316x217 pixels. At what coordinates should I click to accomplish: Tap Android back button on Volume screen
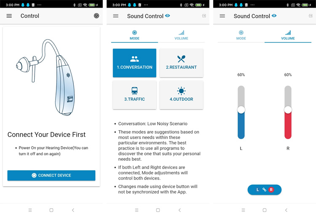[286, 210]
